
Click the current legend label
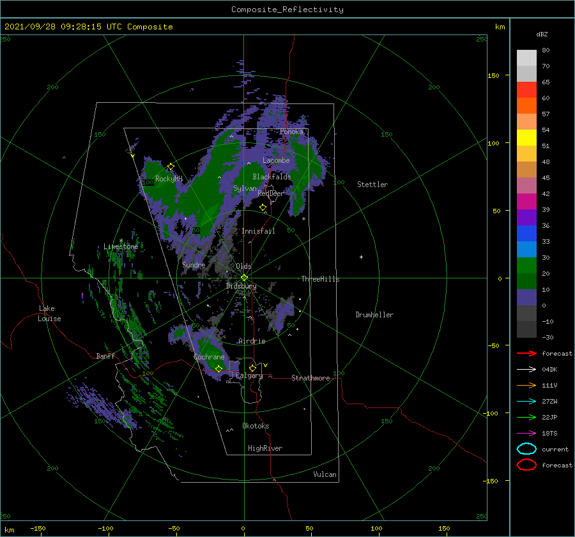pyautogui.click(x=555, y=449)
